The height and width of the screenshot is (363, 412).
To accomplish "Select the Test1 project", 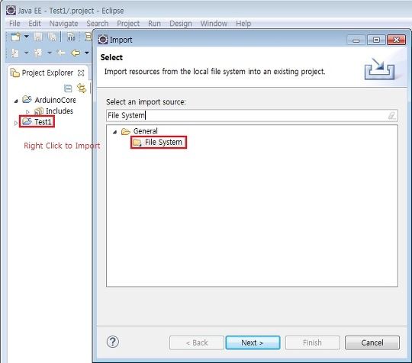I will pos(37,121).
